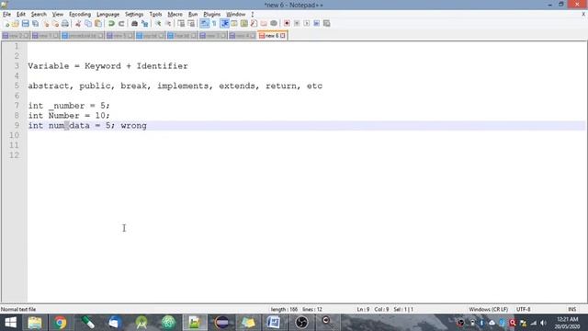
Task: Click the Folder as Workspace icon
Action: coord(264,24)
